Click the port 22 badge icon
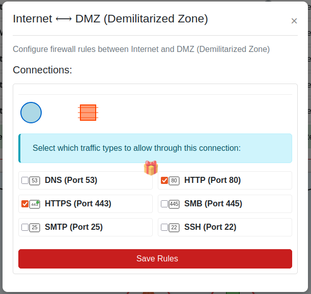311x294 pixels. pyautogui.click(x=174, y=227)
